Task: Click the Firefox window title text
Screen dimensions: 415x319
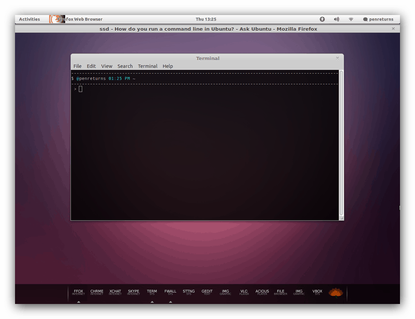Action: point(208,29)
